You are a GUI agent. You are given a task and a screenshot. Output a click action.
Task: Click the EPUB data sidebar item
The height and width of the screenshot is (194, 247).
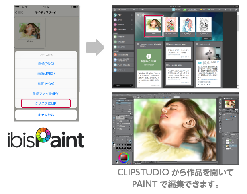(123, 65)
